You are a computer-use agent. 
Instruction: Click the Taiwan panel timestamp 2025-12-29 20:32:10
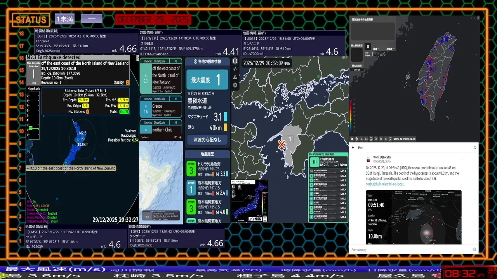[x=404, y=139]
